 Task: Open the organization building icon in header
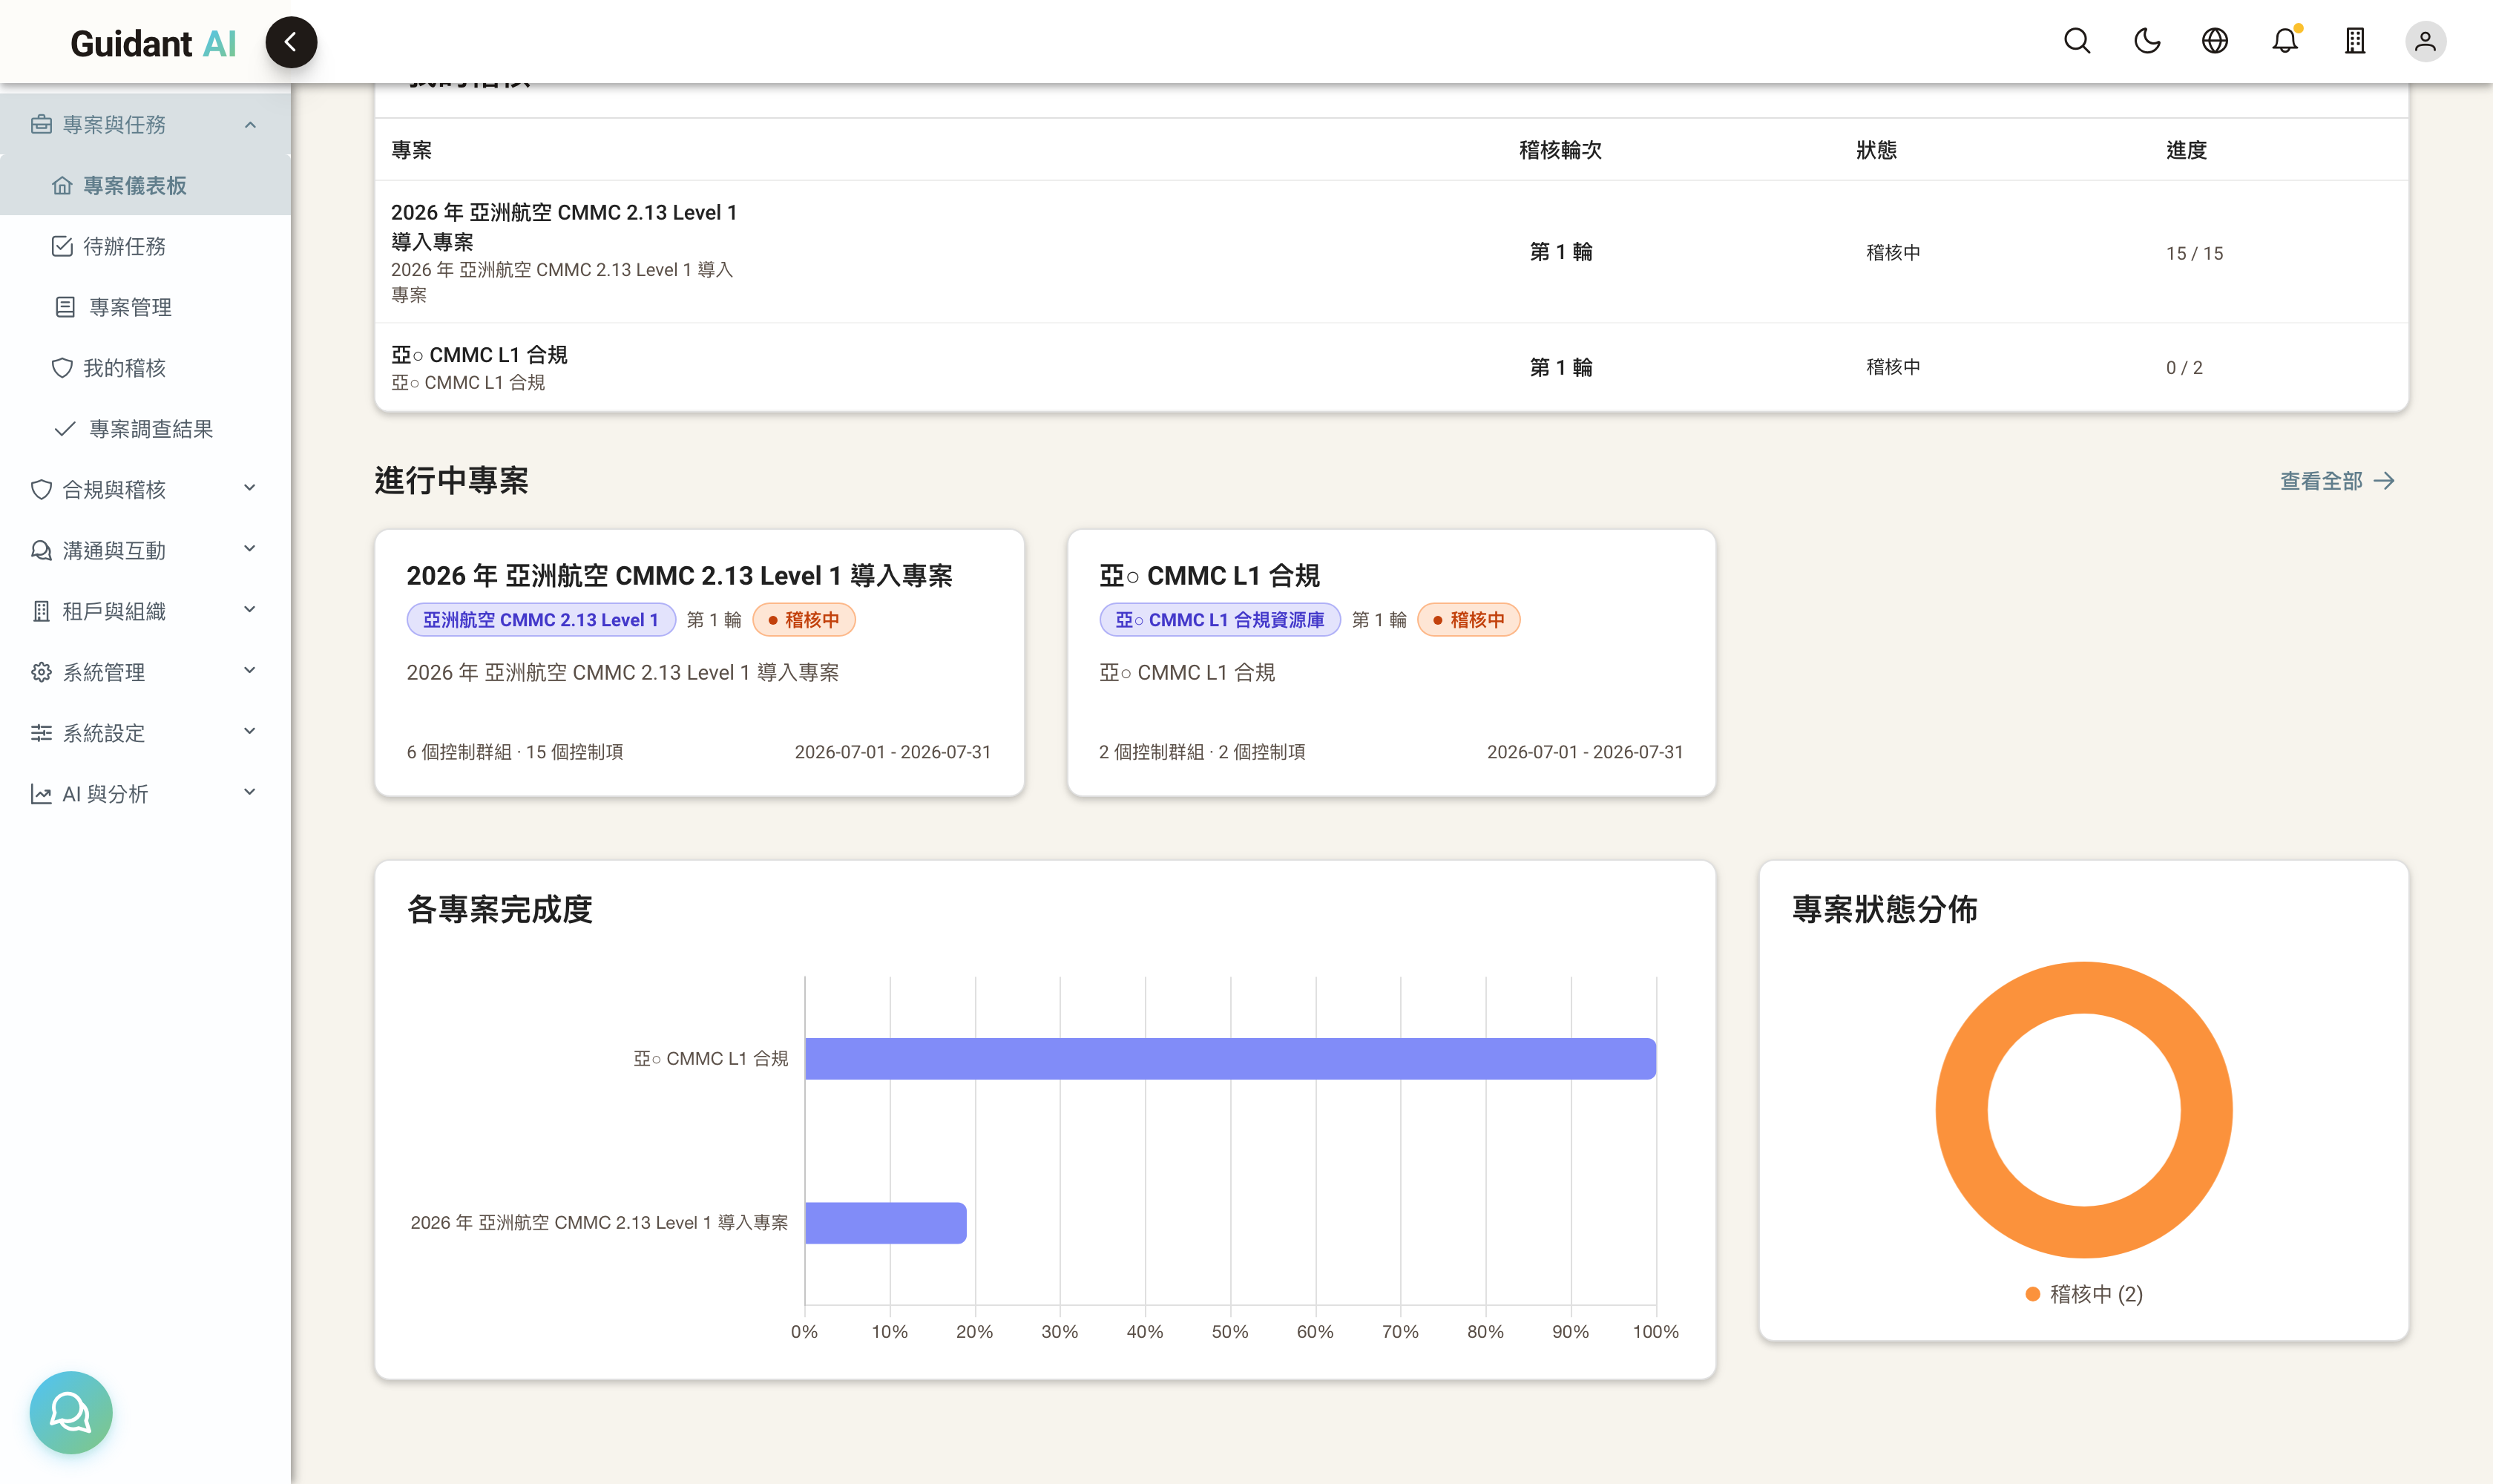click(2355, 41)
